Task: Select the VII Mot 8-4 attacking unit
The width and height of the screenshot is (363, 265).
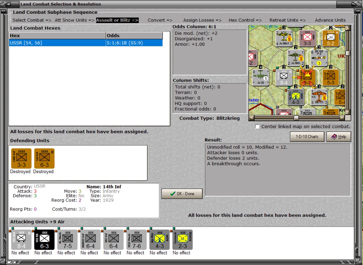Action: [x=21, y=240]
